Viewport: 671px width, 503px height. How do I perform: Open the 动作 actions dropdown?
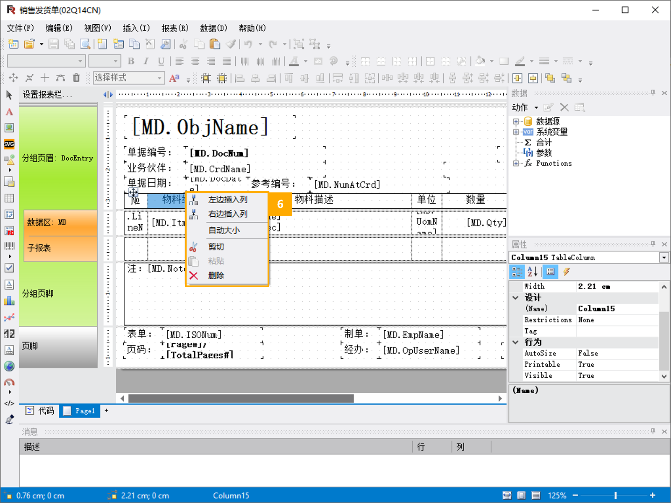pos(525,108)
